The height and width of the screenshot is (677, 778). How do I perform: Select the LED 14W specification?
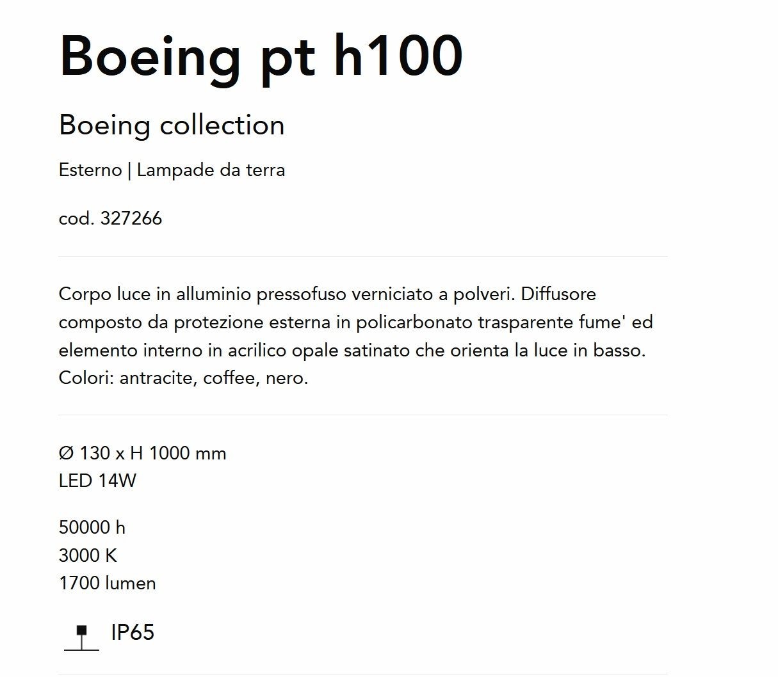[97, 481]
